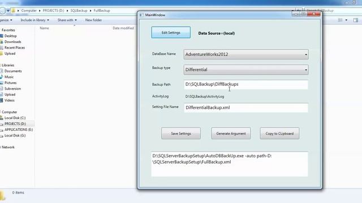Select Upload under Favorites
Viewport: 362px width, 203px height.
click(x=10, y=54)
